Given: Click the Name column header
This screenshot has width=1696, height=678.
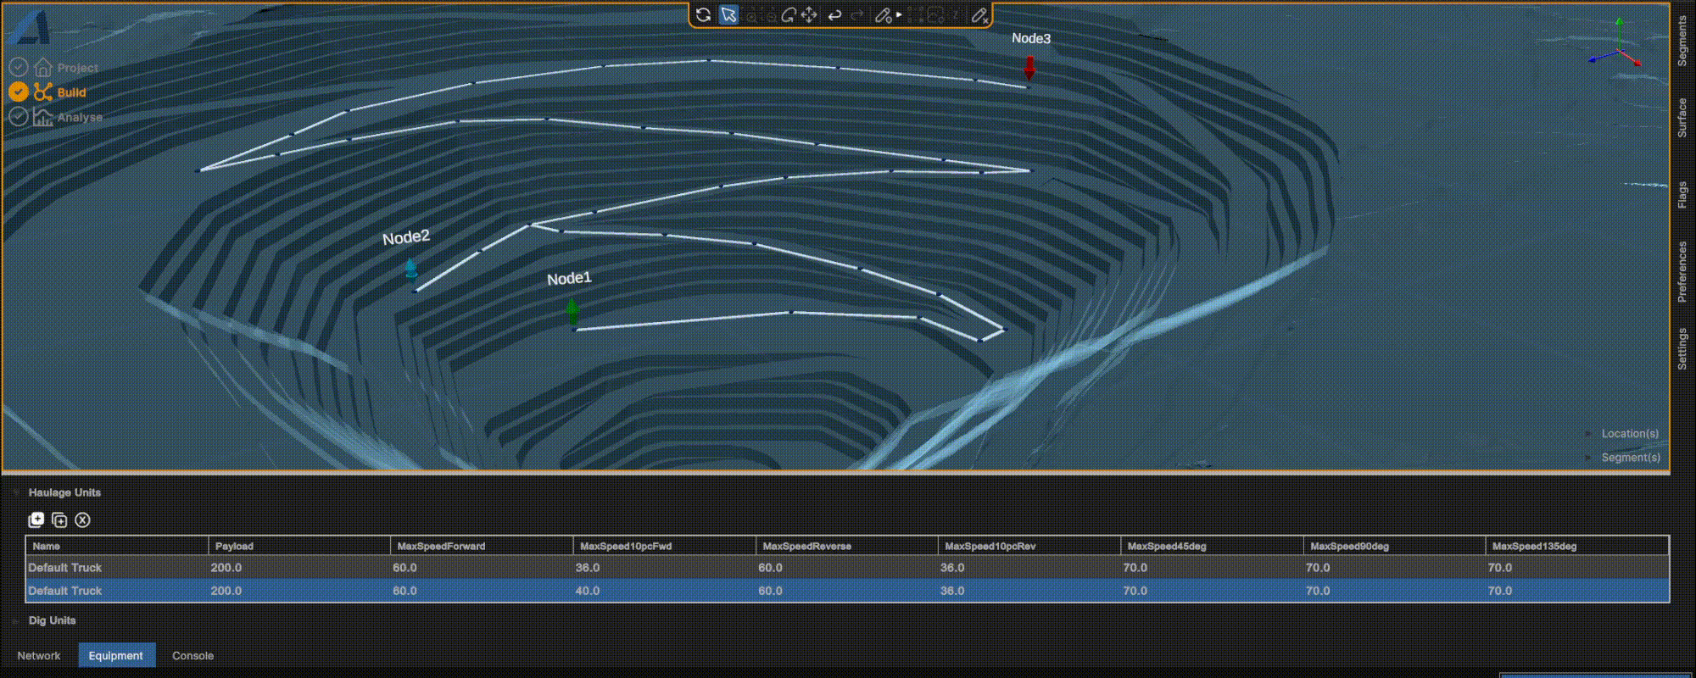Looking at the screenshot, I should click(117, 546).
